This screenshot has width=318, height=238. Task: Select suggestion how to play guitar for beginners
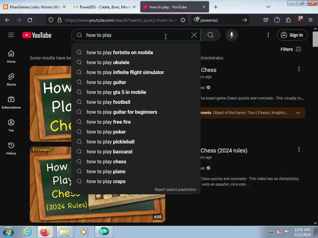pyautogui.click(x=136, y=112)
